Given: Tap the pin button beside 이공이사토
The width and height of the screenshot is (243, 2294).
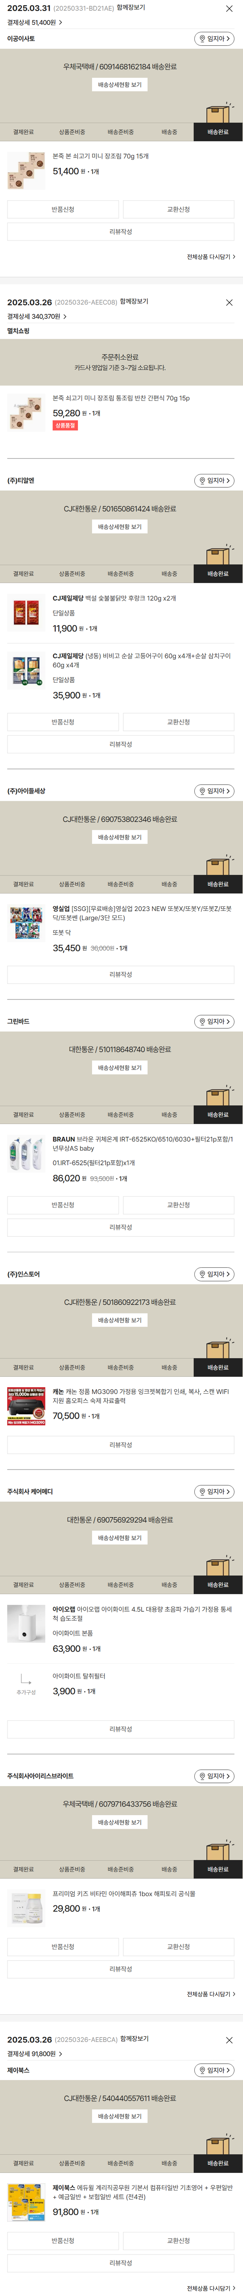Looking at the screenshot, I should click(x=214, y=39).
